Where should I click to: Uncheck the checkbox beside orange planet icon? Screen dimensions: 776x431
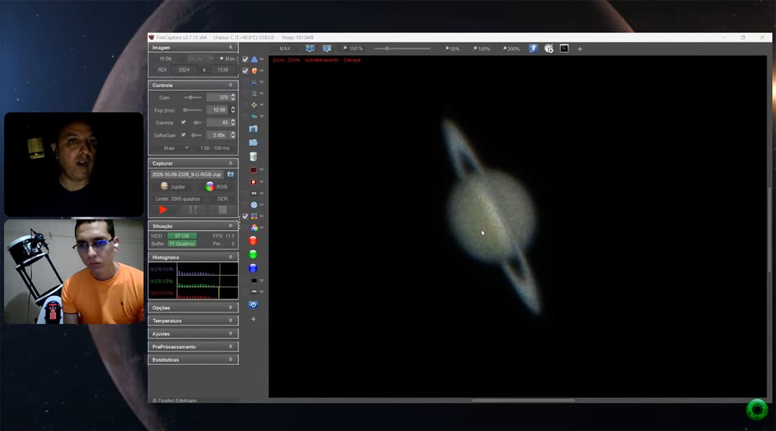245,71
